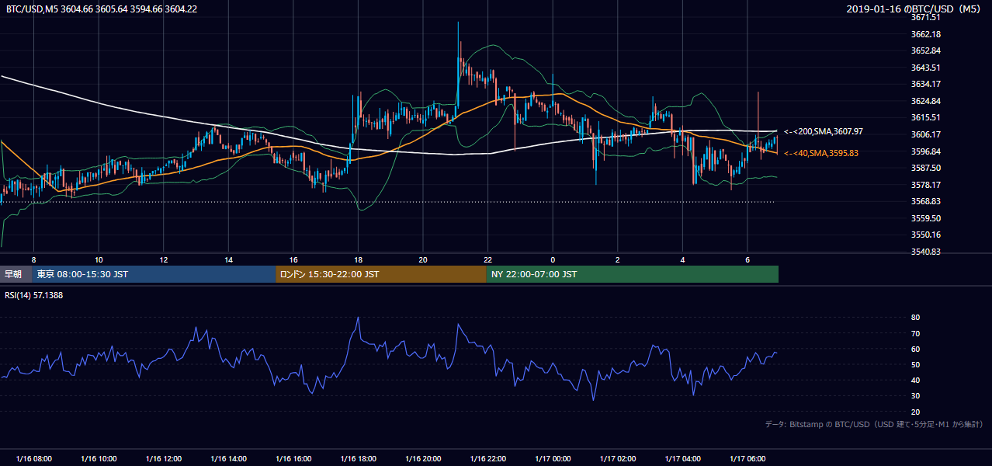Image resolution: width=992 pixels, height=466 pixels.
Task: Click hour tick 22 under price chart
Action: pyautogui.click(x=487, y=259)
